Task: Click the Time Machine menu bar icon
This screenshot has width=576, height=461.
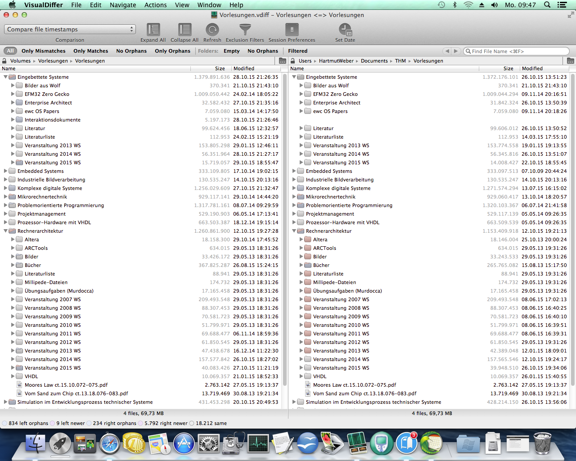Action: [x=441, y=5]
